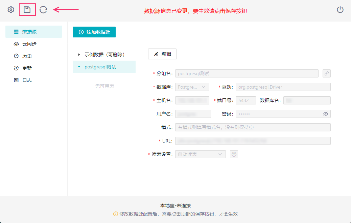Click the 用户名 input field

click(193, 114)
